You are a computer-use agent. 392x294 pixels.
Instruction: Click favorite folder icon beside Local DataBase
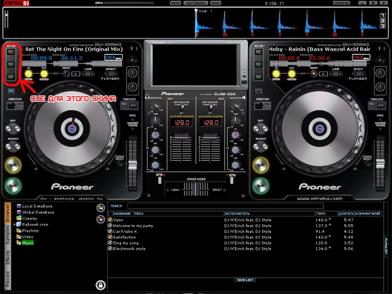[x=101, y=208]
